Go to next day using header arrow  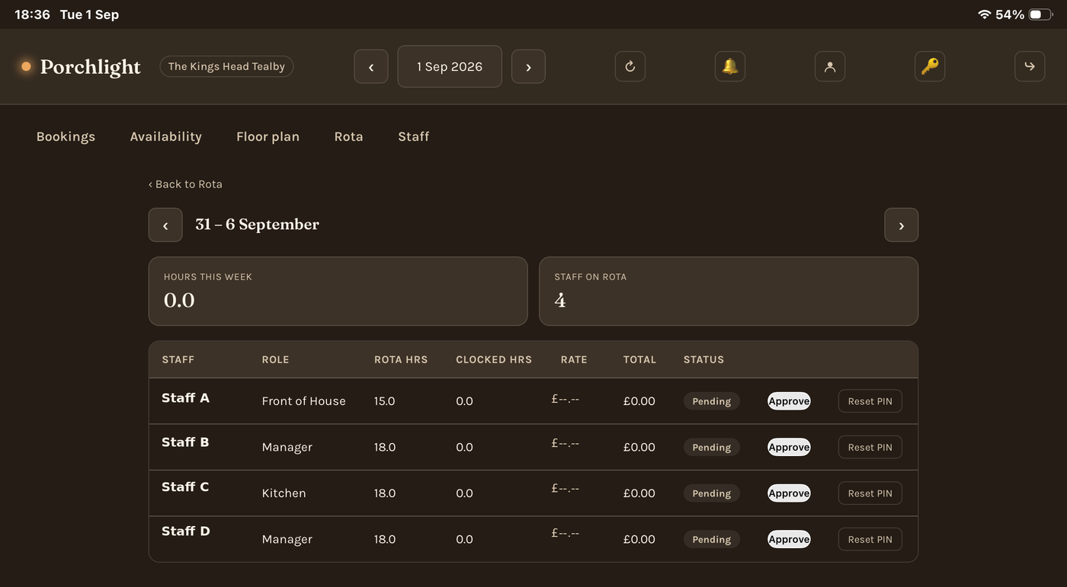click(528, 67)
